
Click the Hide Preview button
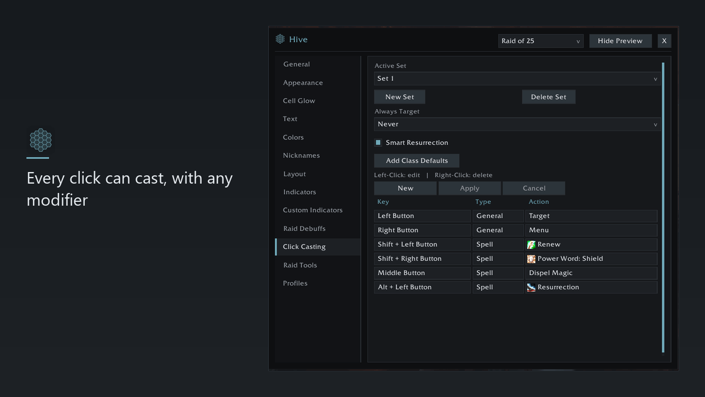tap(620, 41)
